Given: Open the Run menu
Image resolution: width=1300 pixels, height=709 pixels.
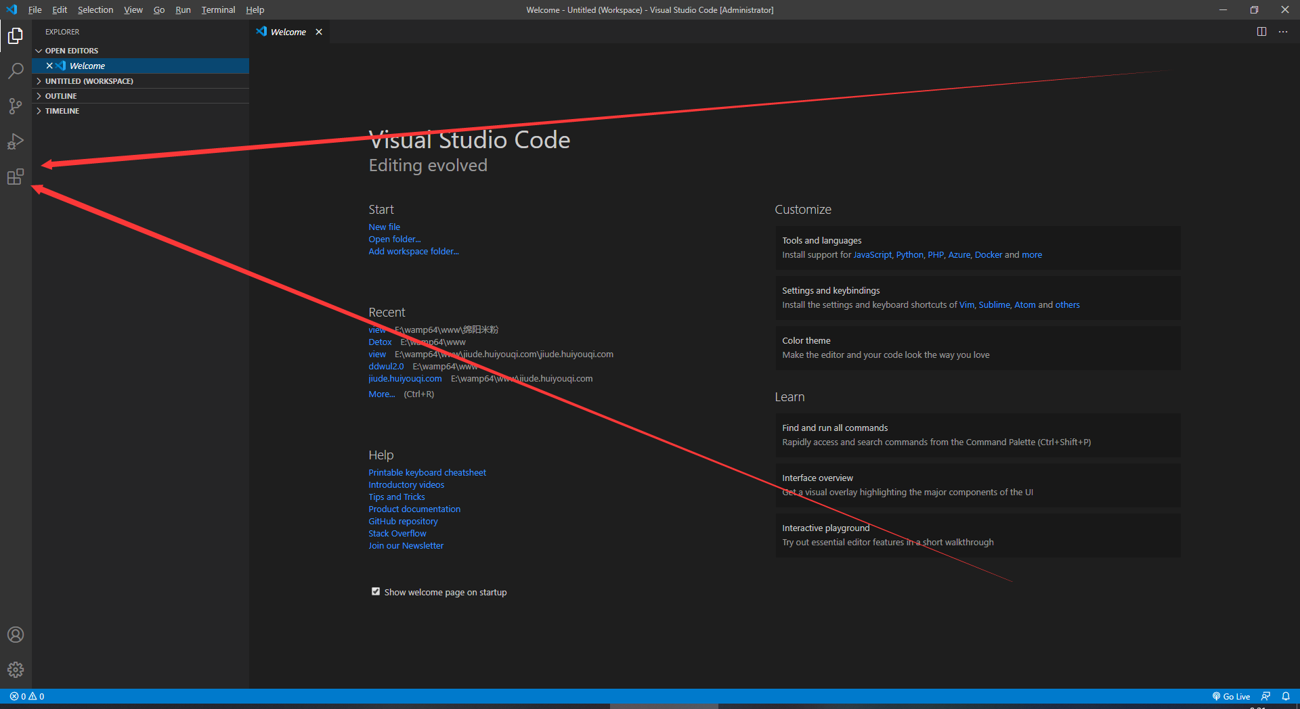Looking at the screenshot, I should [183, 9].
